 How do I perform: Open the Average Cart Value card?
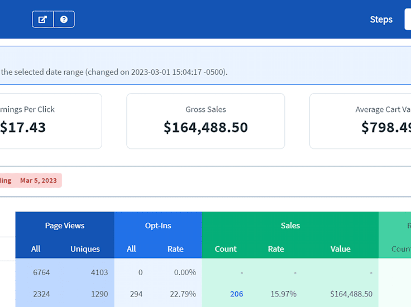(360, 121)
